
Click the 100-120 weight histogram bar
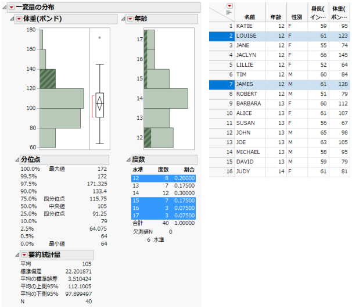pos(62,98)
